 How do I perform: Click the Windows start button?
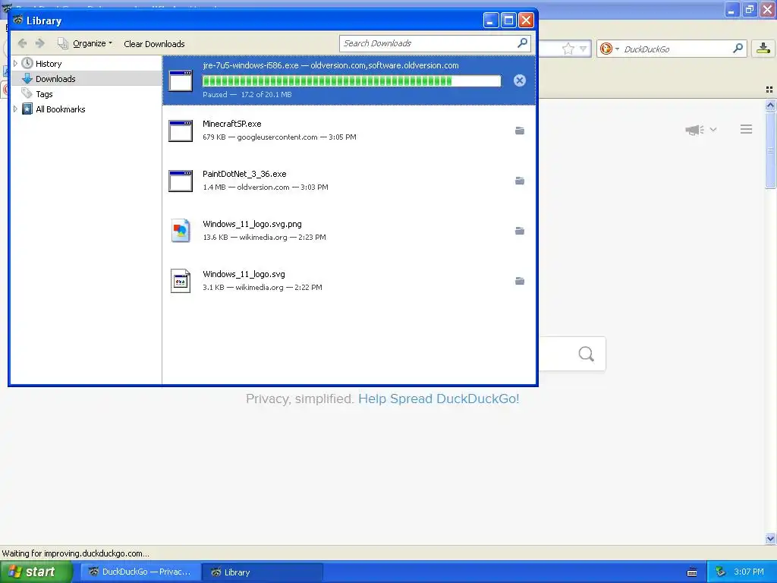[x=36, y=572]
